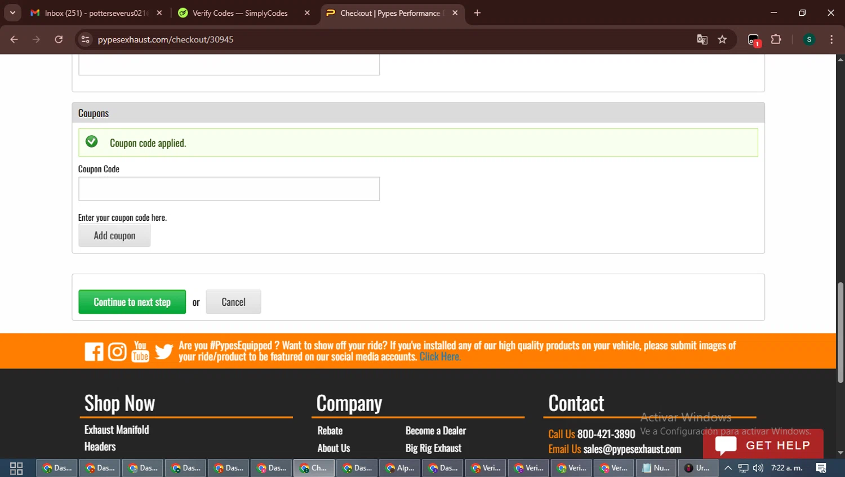Switch to the Inbox Gmail tab
845x477 pixels.
tap(96, 13)
